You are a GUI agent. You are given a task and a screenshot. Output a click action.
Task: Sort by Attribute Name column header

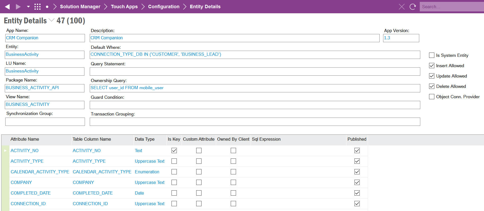(x=25, y=139)
